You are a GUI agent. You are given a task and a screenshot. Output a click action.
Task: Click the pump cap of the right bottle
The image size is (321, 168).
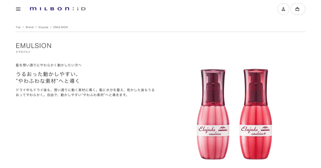click(256, 87)
